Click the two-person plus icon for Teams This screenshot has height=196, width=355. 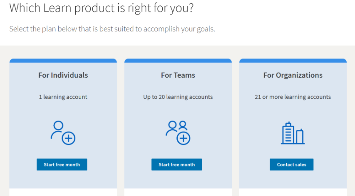click(x=178, y=132)
